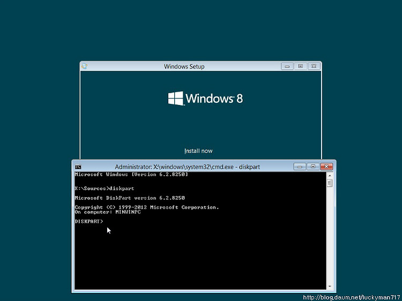Viewport: 402px width, 301px height.
Task: Click the 'Windows Setup' title text
Action: (x=184, y=66)
